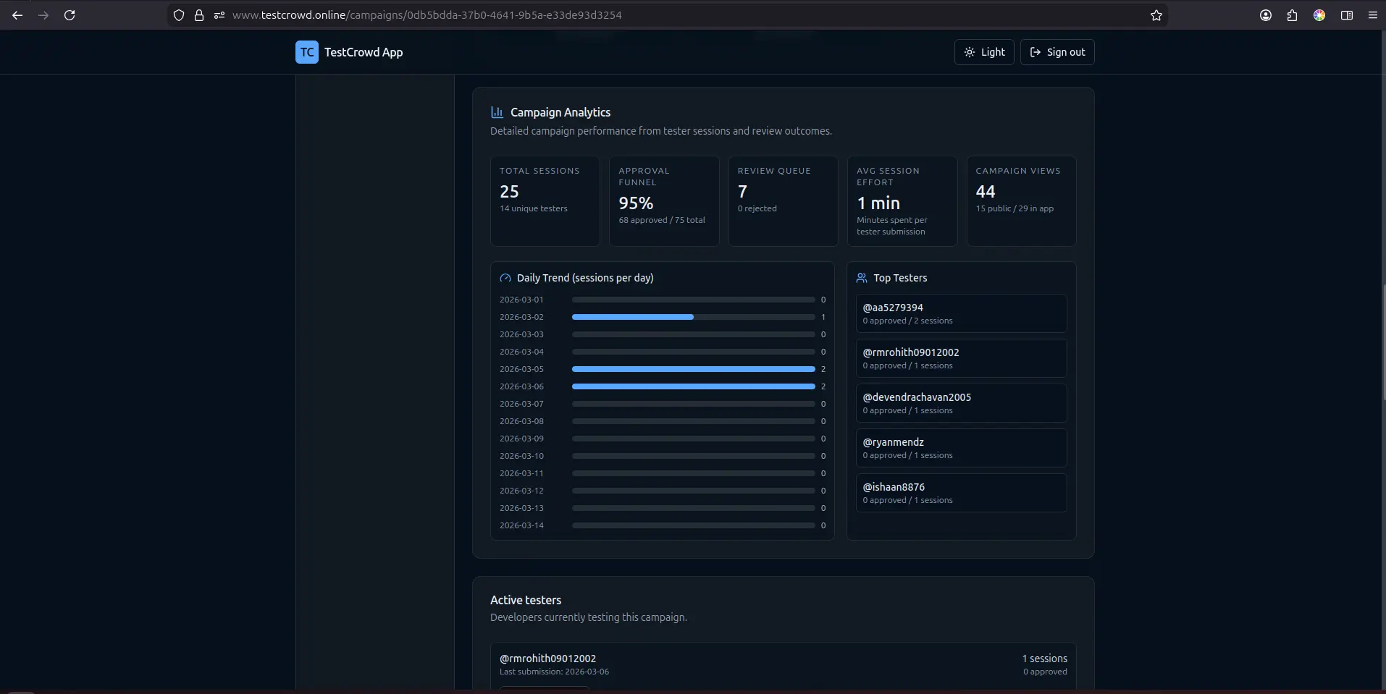Image resolution: width=1386 pixels, height=694 pixels.
Task: Click the profile account icon in toolbar
Action: click(x=1266, y=15)
